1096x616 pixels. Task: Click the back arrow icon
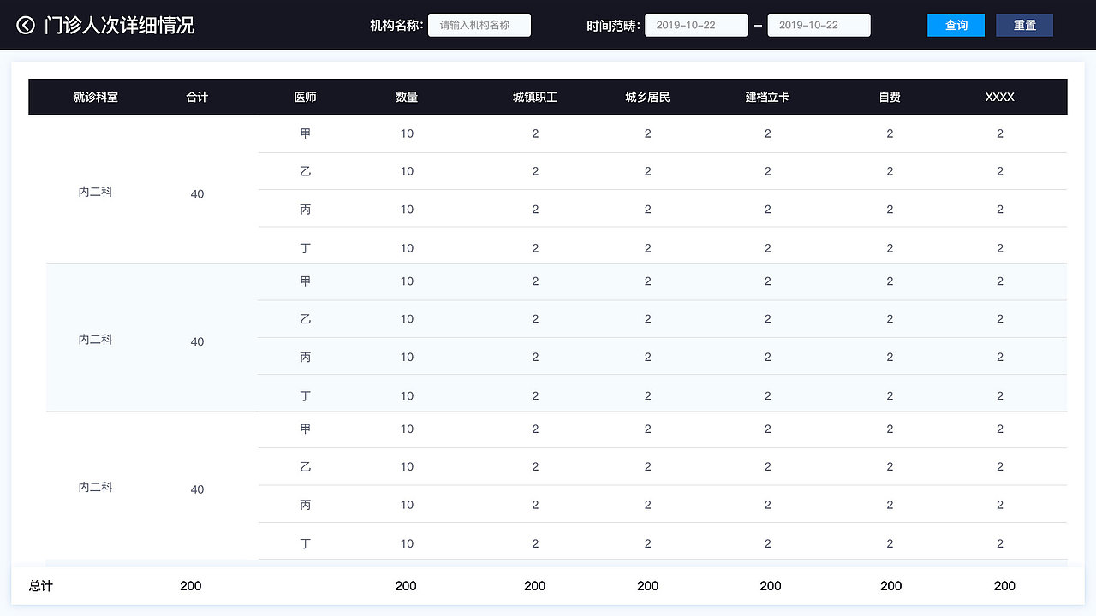click(26, 26)
